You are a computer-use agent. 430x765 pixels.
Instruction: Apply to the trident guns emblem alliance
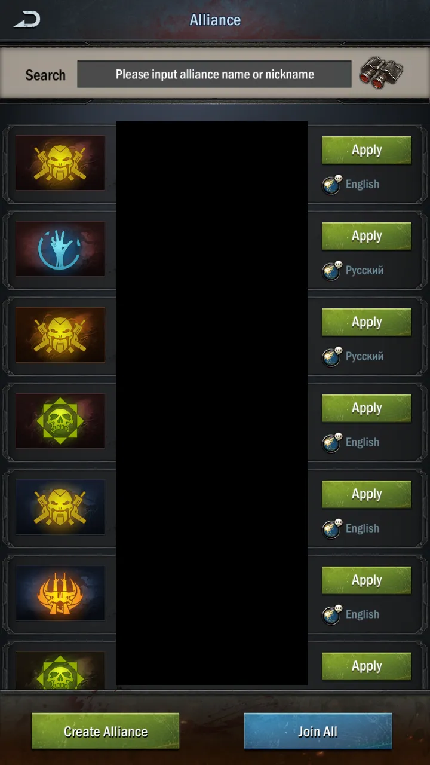point(367,580)
